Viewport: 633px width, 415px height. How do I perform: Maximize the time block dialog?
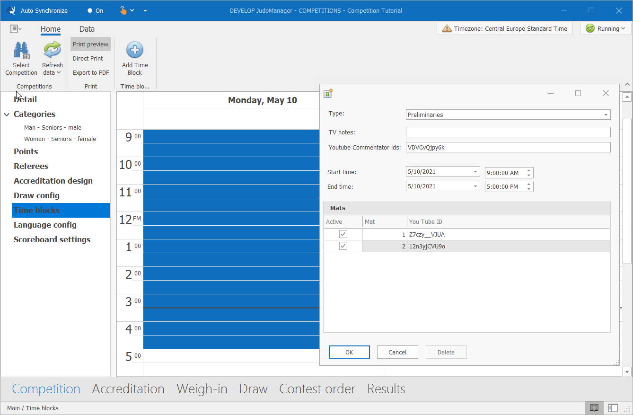tap(578, 93)
